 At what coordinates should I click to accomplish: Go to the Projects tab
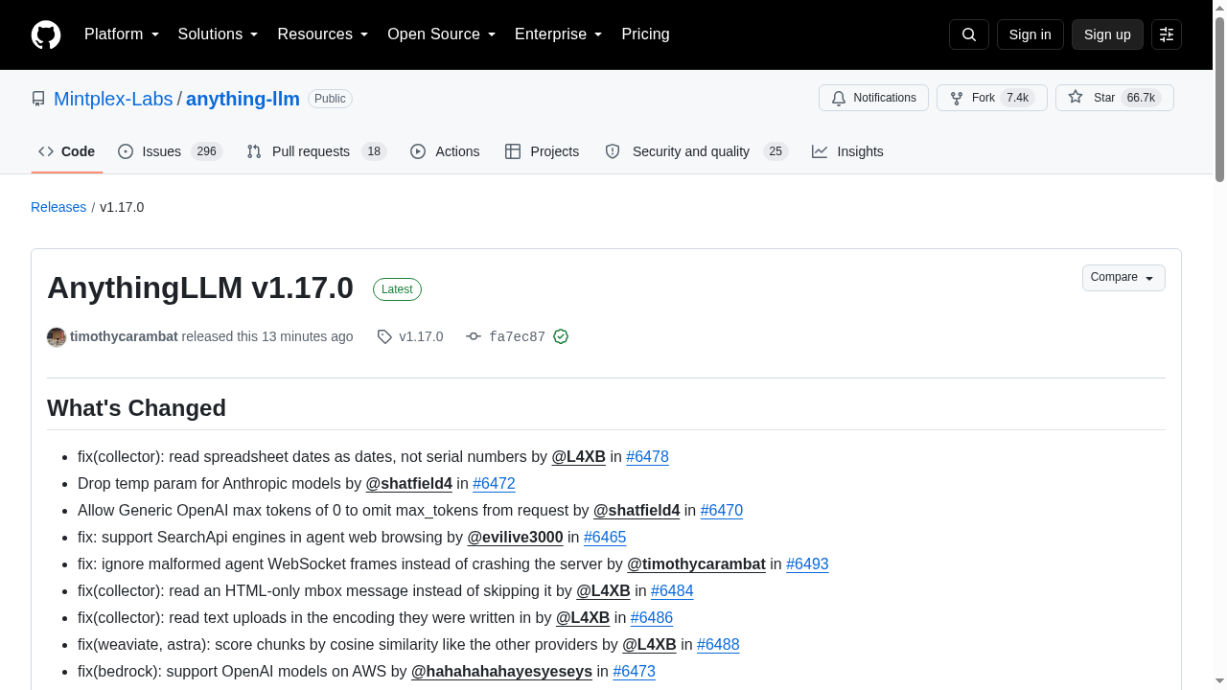(x=542, y=151)
